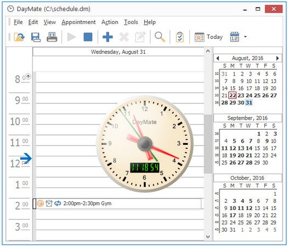Open the task checklist clipboard icon
The height and width of the screenshot is (246, 288).
[x=180, y=37]
